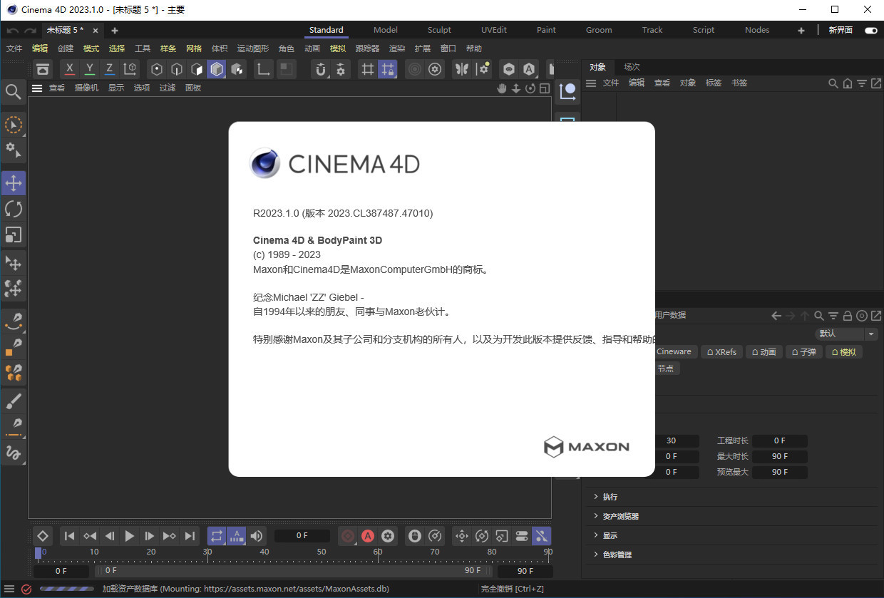Activate the Rotate tool
Viewport: 884px width, 598px height.
pos(13,209)
